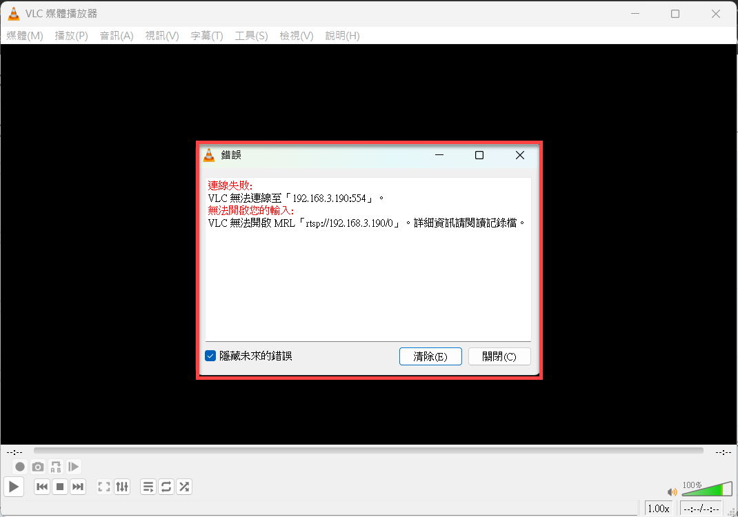Stop playback with the stop button
The width and height of the screenshot is (738, 517).
(60, 487)
